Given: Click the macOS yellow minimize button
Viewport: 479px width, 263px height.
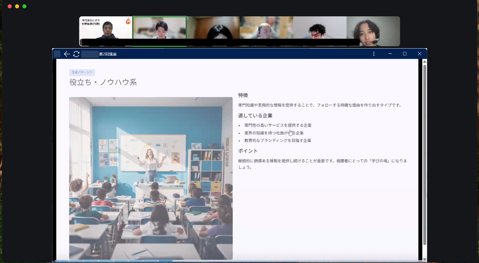Looking at the screenshot, I should coord(16,6).
